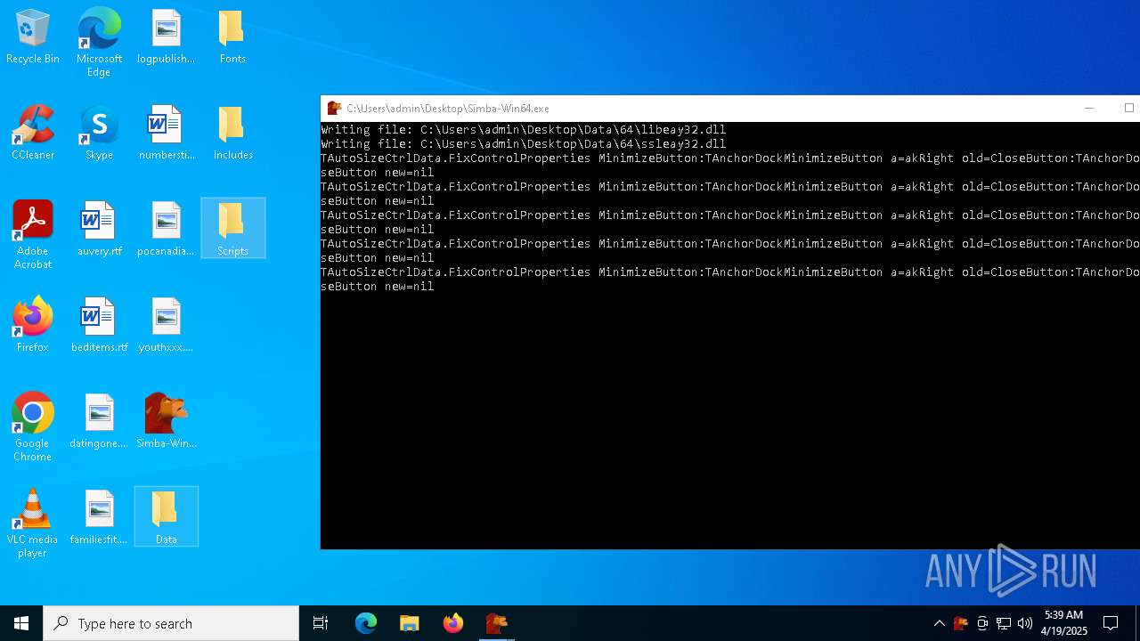
Task: Open VLC media player from the desktop
Action: (x=33, y=524)
